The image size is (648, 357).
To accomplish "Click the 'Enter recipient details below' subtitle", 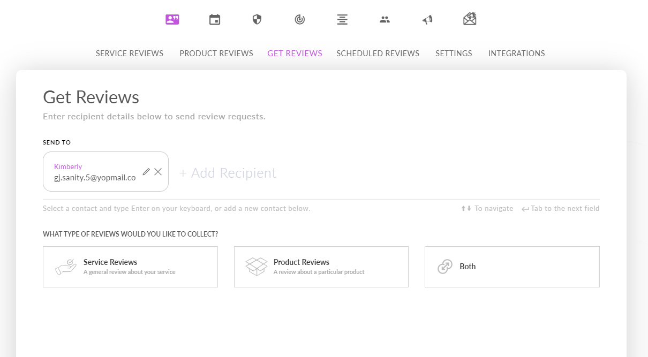I will 154,117.
